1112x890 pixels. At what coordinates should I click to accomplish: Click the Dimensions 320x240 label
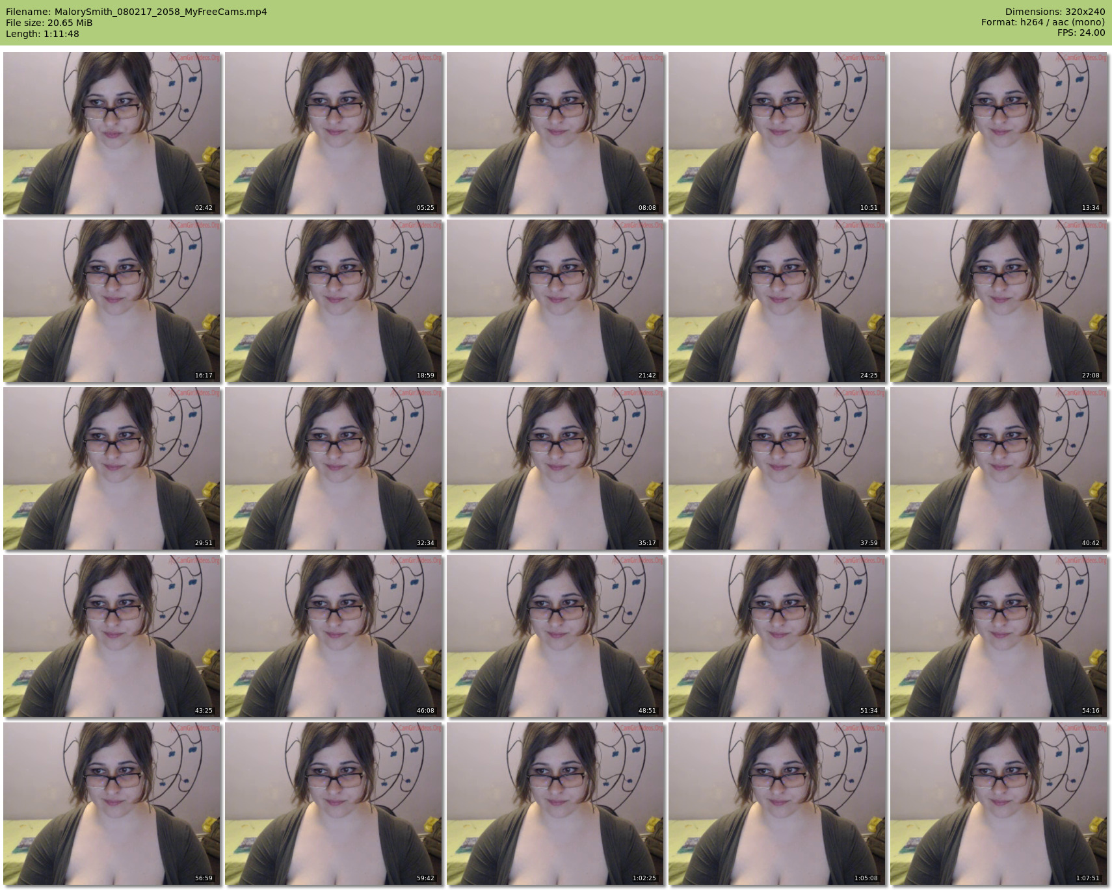(x=1055, y=12)
